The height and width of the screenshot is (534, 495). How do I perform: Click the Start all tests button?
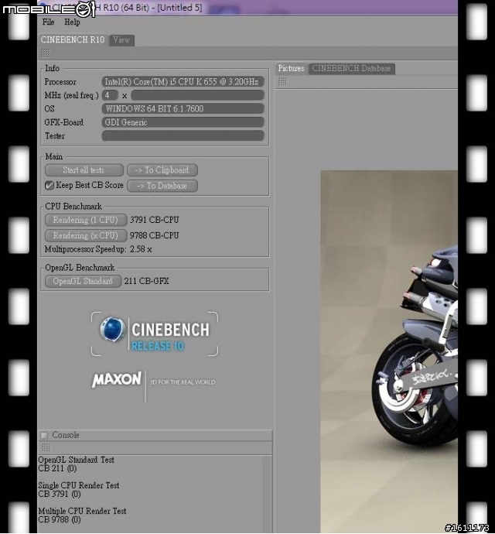click(84, 170)
